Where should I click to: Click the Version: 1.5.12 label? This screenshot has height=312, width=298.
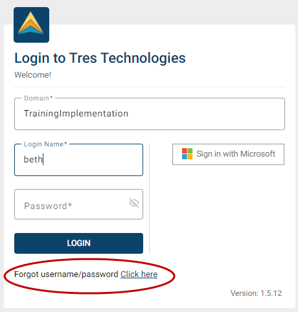coord(256,293)
